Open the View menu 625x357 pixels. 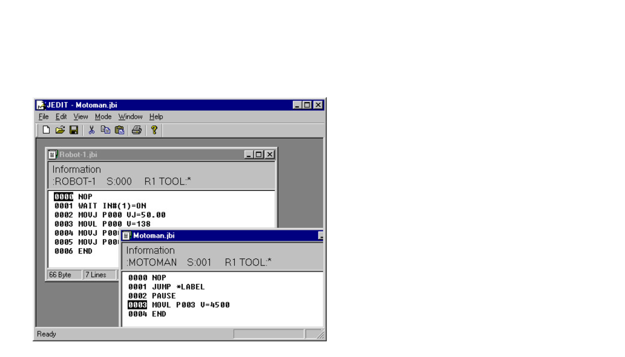tap(81, 117)
